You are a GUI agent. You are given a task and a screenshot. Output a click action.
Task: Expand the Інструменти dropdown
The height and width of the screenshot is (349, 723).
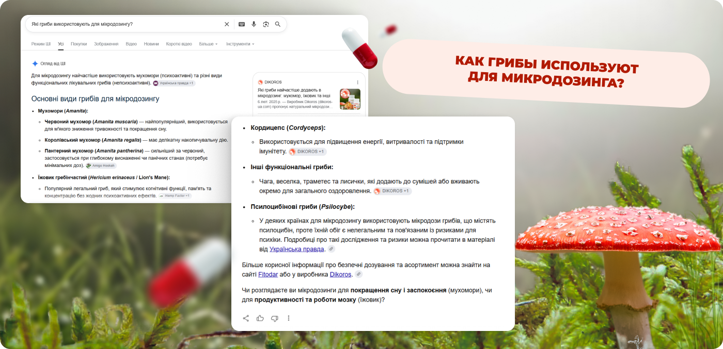click(240, 44)
